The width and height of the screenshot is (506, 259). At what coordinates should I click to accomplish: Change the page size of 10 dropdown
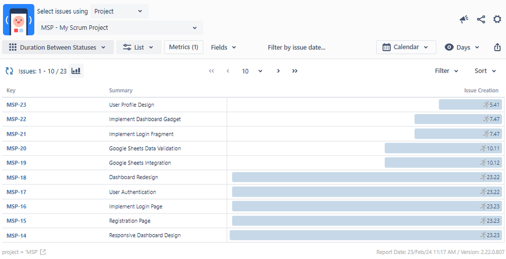pos(252,71)
